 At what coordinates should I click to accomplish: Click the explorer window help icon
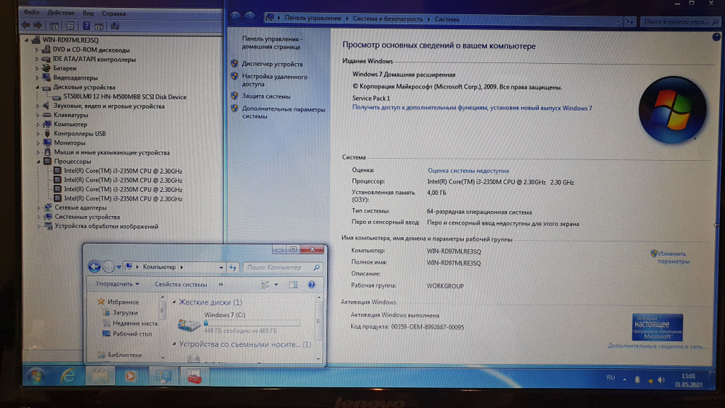click(x=312, y=285)
